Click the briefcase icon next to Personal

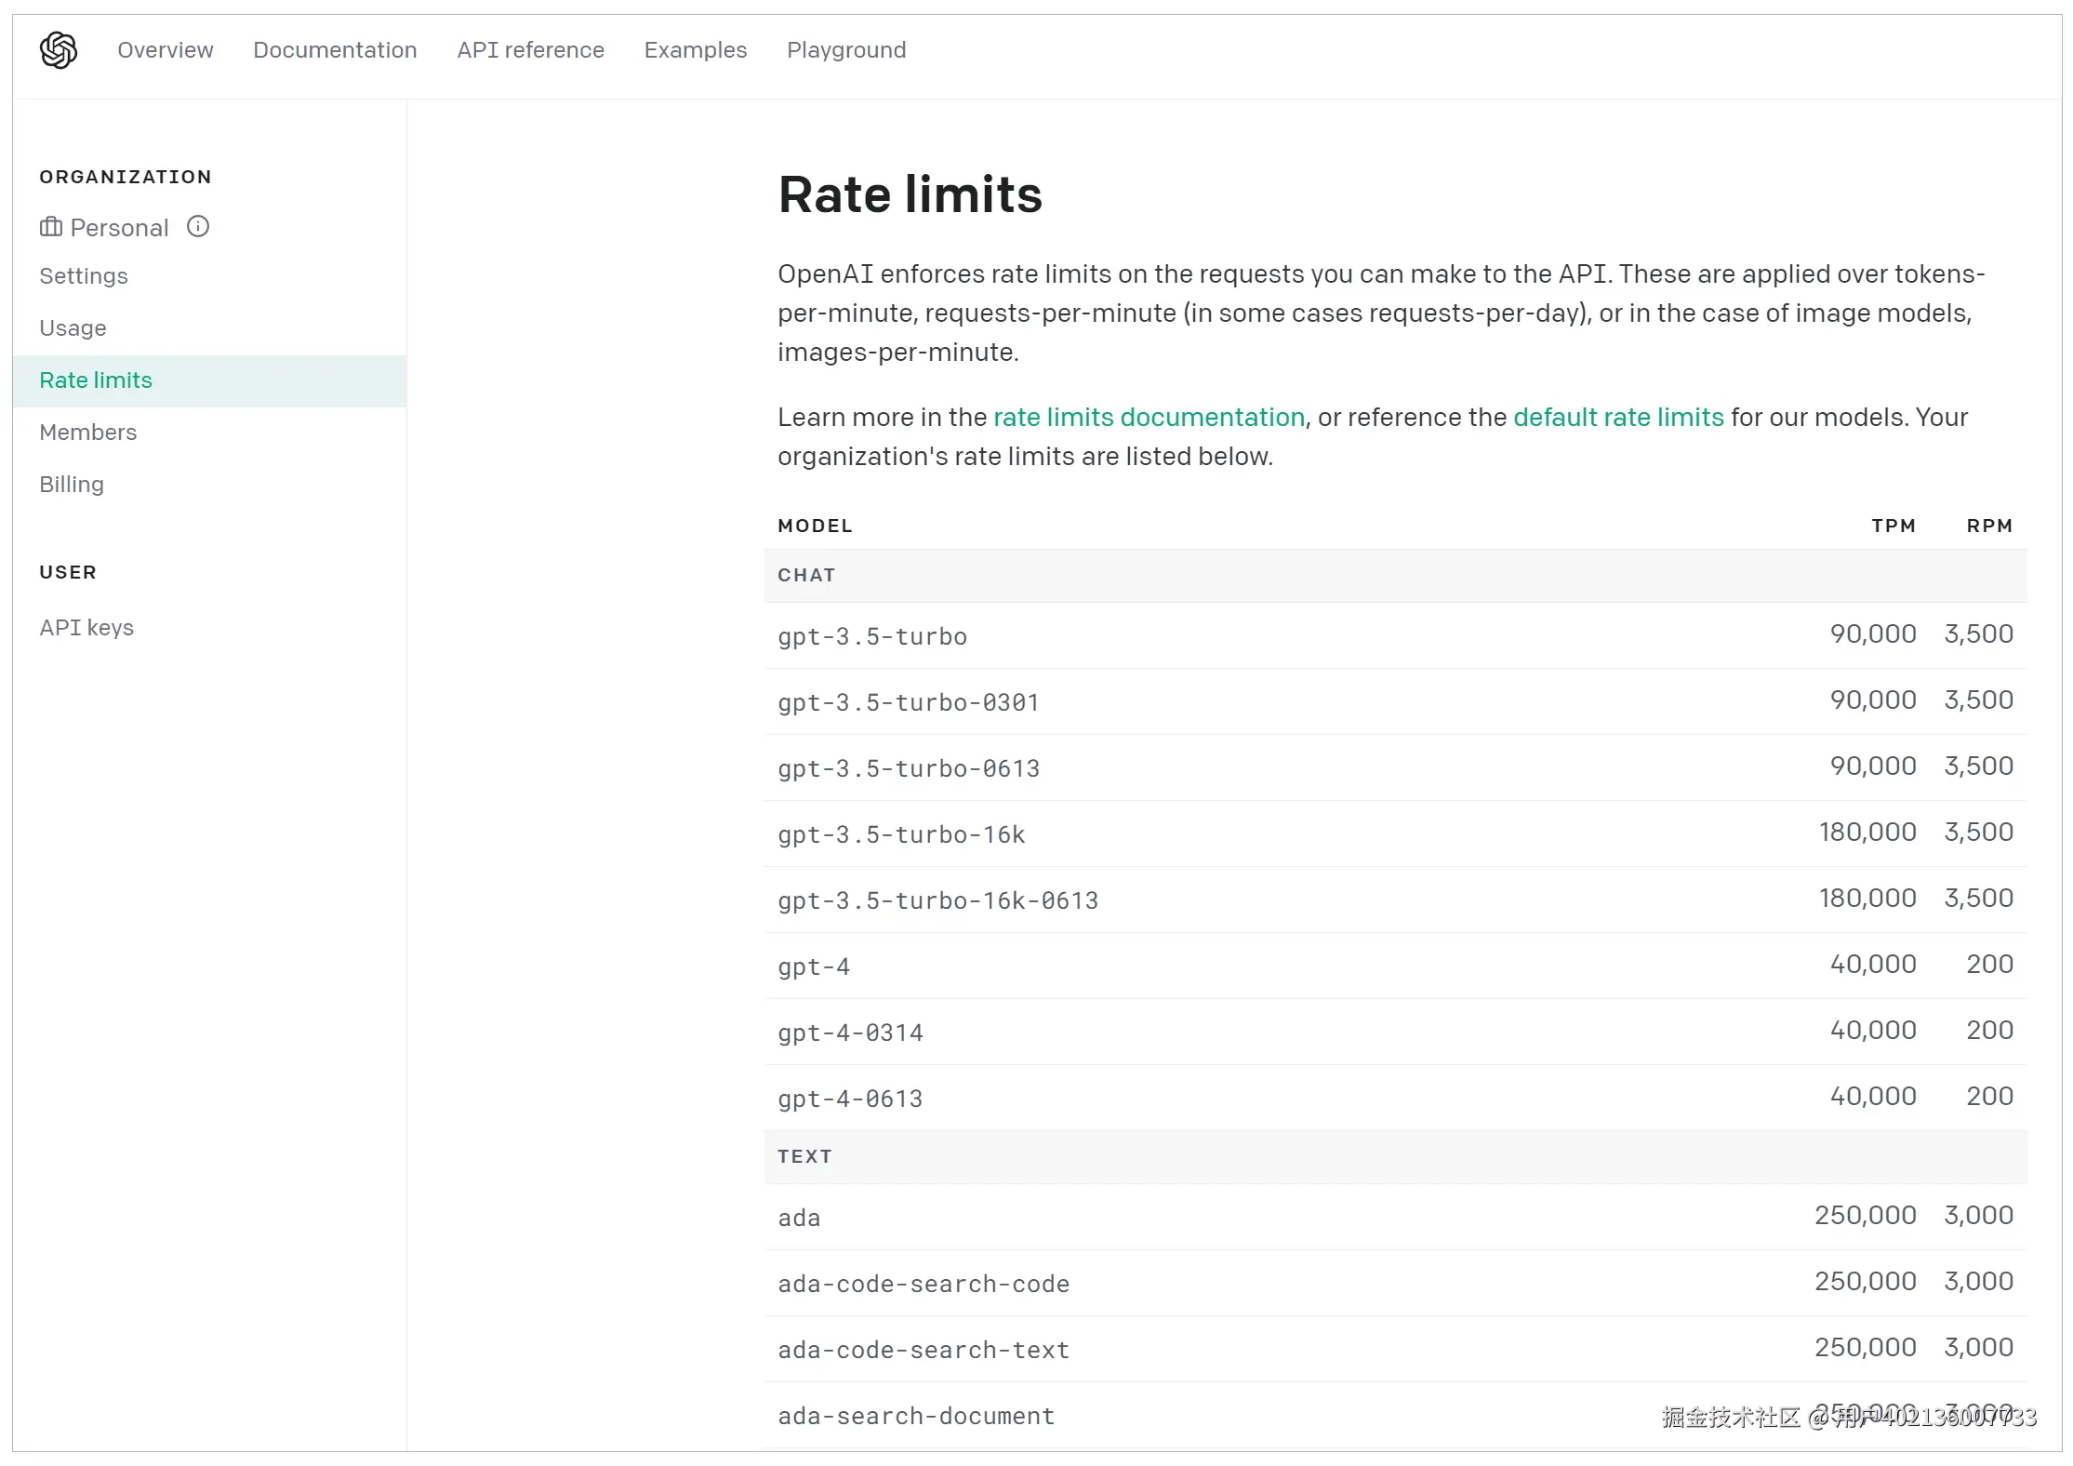(x=51, y=227)
